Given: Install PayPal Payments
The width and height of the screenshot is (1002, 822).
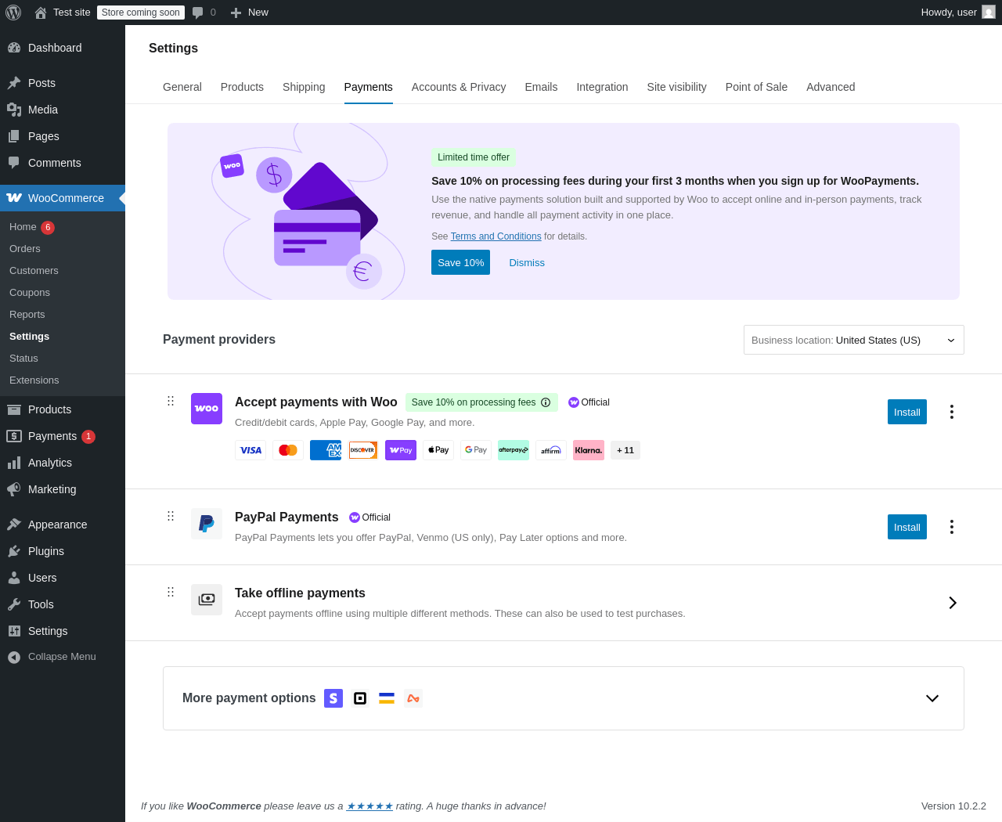Looking at the screenshot, I should tap(907, 527).
